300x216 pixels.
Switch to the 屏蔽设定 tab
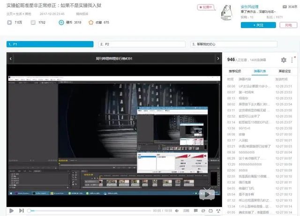click(x=285, y=71)
